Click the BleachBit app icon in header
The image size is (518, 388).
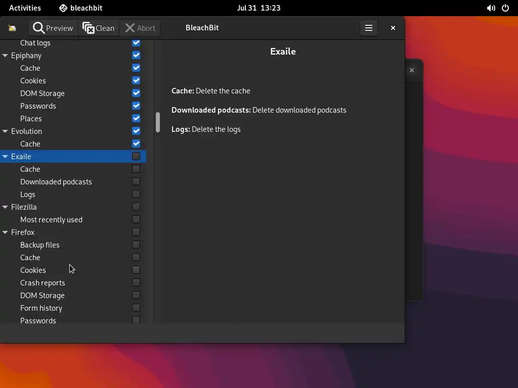(x=12, y=28)
